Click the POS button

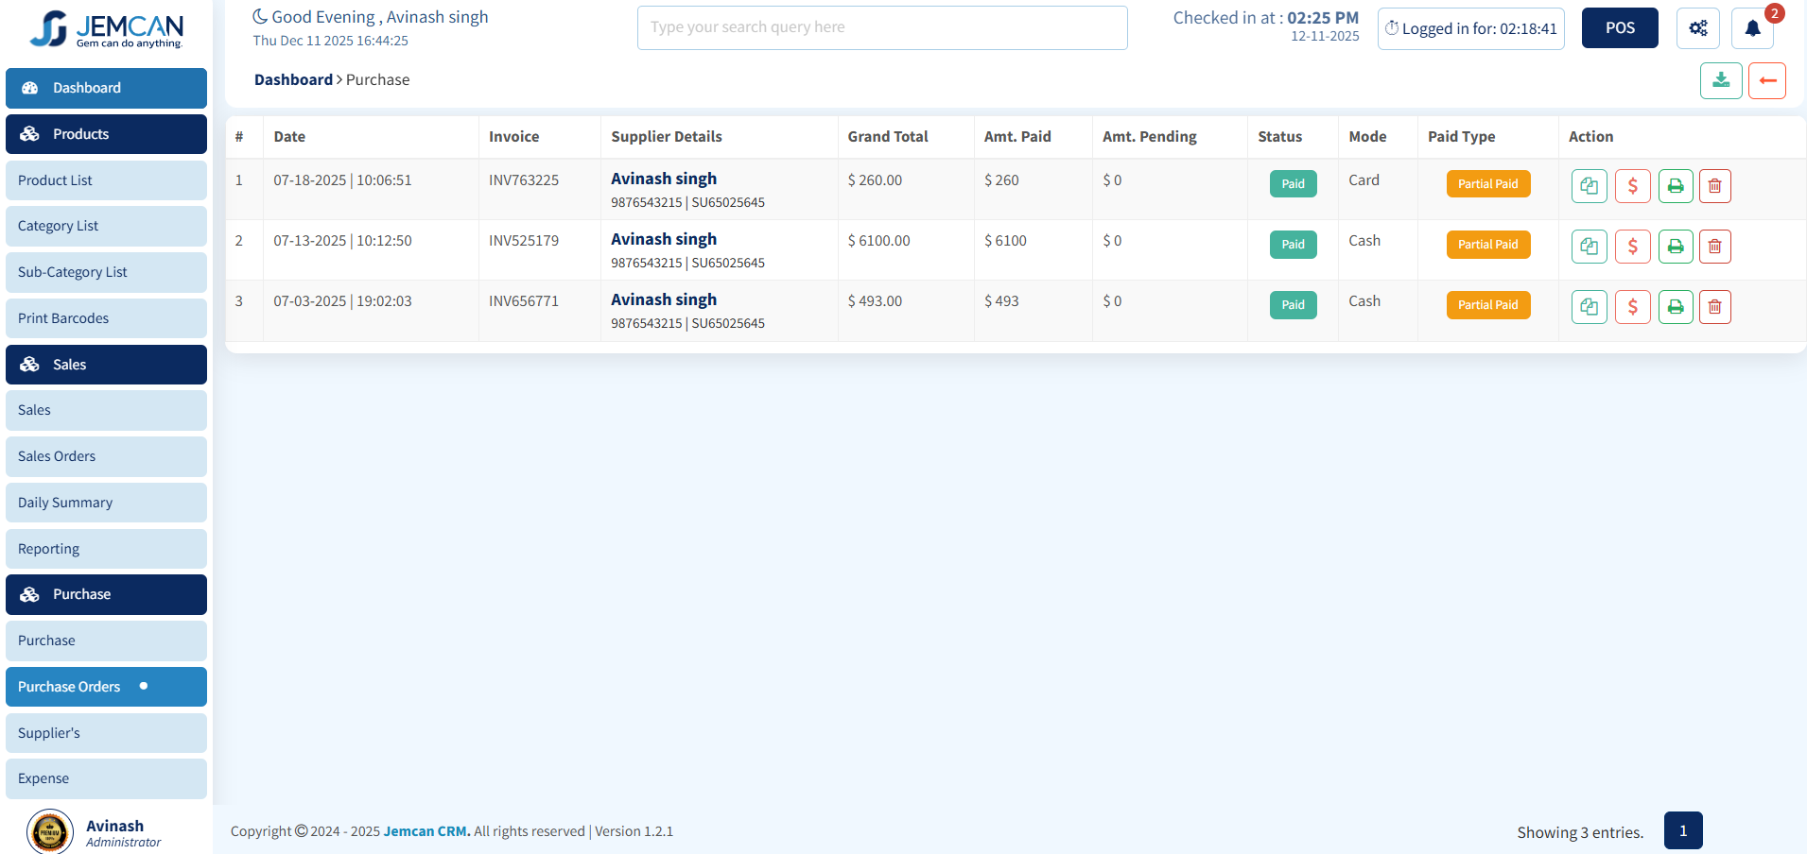pyautogui.click(x=1619, y=28)
